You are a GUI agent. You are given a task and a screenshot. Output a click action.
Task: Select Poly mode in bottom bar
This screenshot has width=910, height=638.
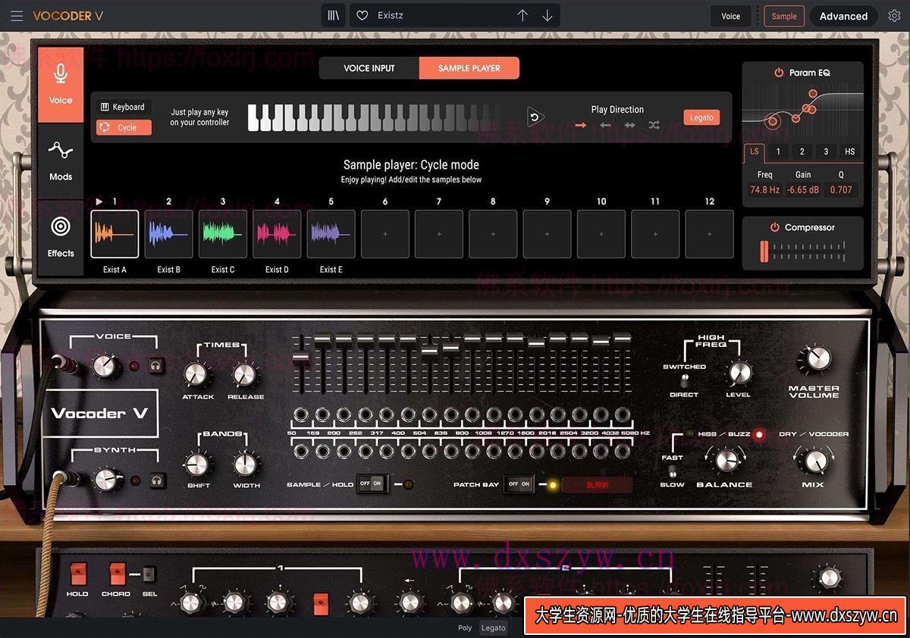(x=465, y=628)
